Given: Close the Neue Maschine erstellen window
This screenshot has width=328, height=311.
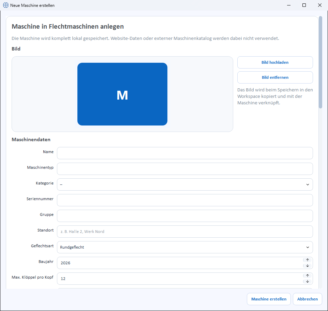Looking at the screenshot, I should click(319, 5).
